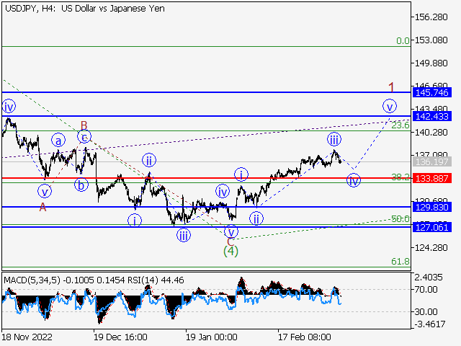The width and height of the screenshot is (461, 346).
Task: Click the -3.4617 indicator scale label
Action: click(x=430, y=324)
